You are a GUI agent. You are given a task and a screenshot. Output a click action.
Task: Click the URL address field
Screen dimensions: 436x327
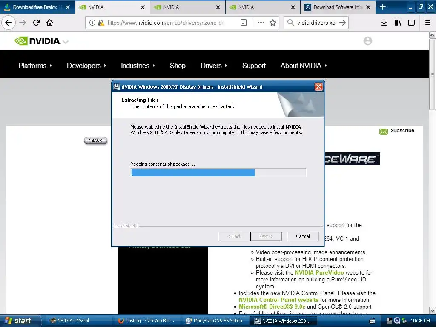[166, 23]
